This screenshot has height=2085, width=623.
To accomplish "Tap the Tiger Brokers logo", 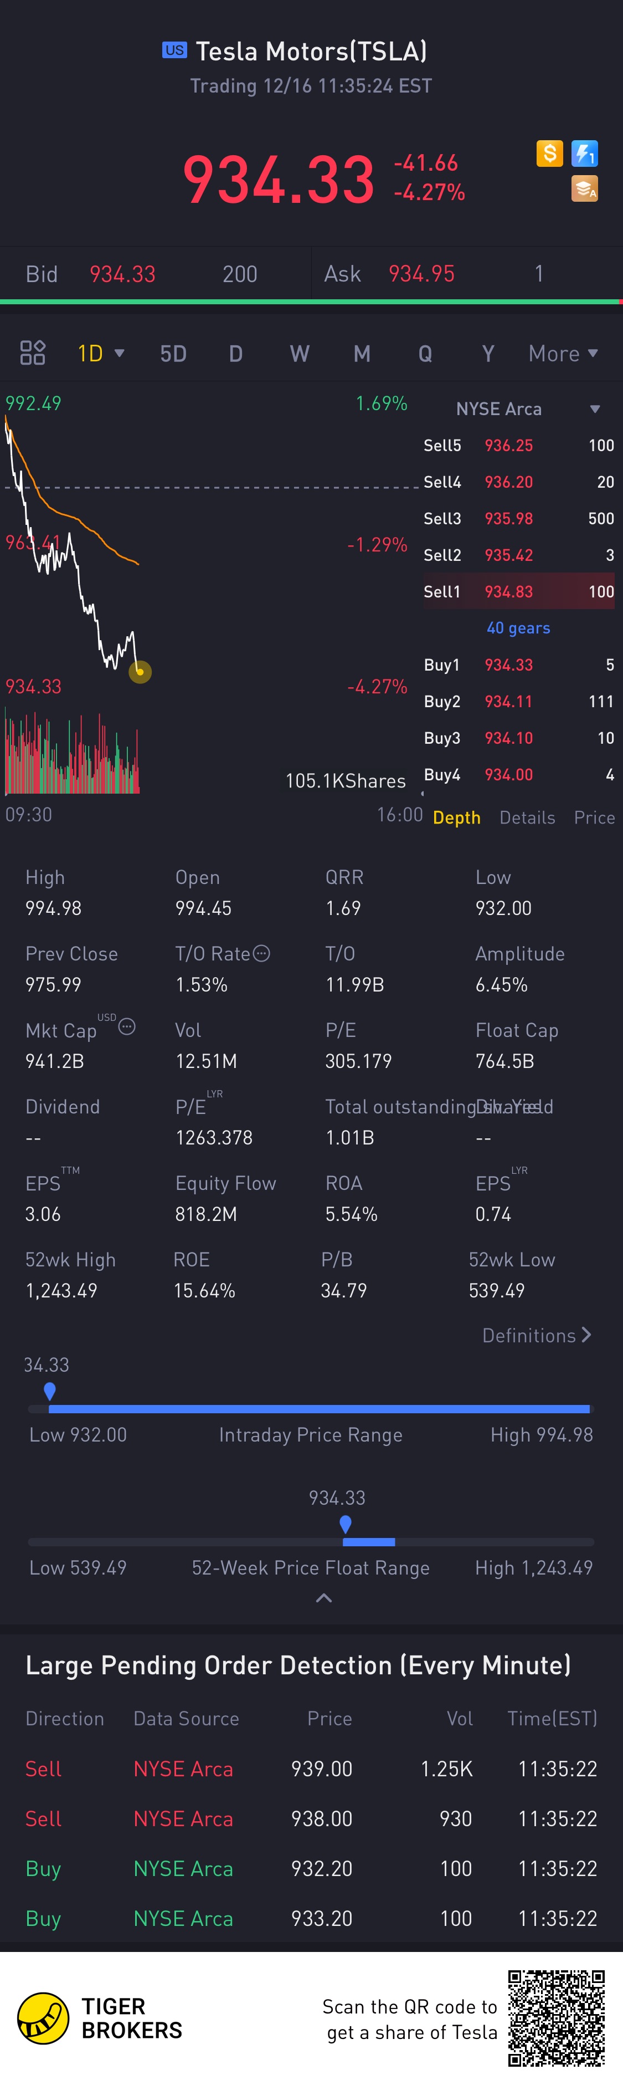I will pos(100,2018).
